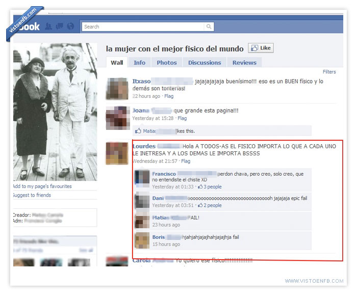Click thumbs-up icon beside Matias likes this
The height and width of the screenshot is (298, 356).
coord(138,131)
